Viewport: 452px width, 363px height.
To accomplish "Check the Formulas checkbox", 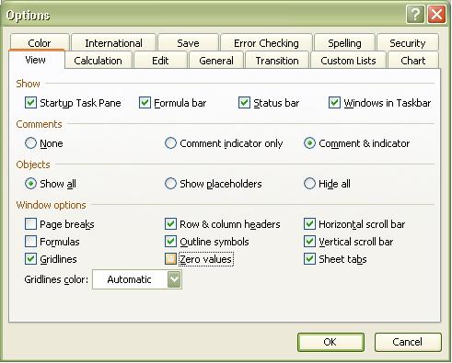I will (30, 242).
